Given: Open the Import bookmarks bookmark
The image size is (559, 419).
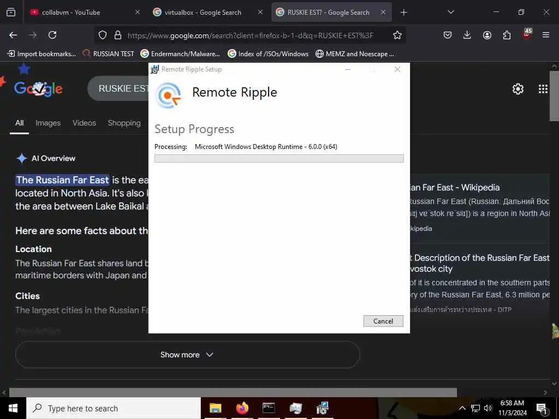Looking at the screenshot, I should click(x=41, y=54).
